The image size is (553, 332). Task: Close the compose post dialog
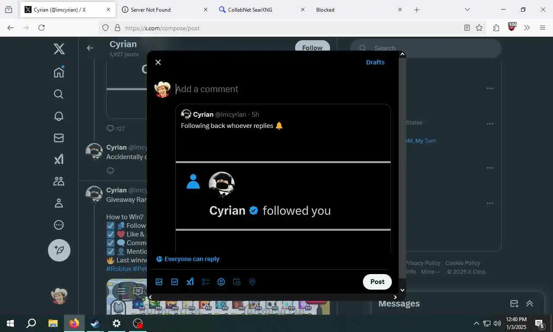(158, 62)
